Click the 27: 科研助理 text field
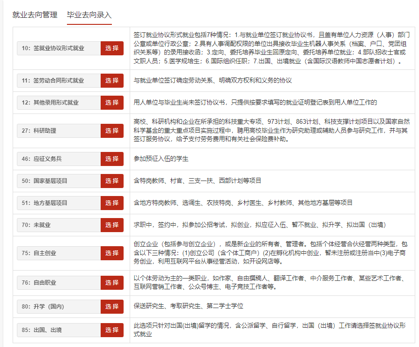The width and height of the screenshot is (419, 347). coord(59,131)
